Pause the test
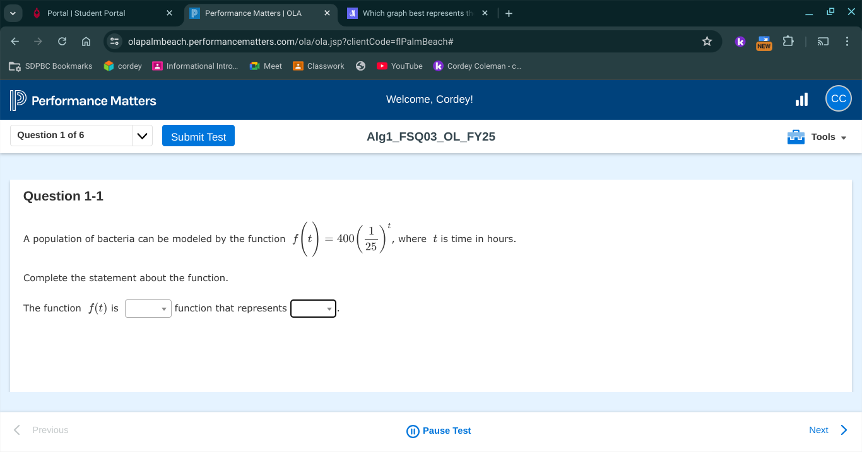Image resolution: width=862 pixels, height=452 pixels. point(439,431)
